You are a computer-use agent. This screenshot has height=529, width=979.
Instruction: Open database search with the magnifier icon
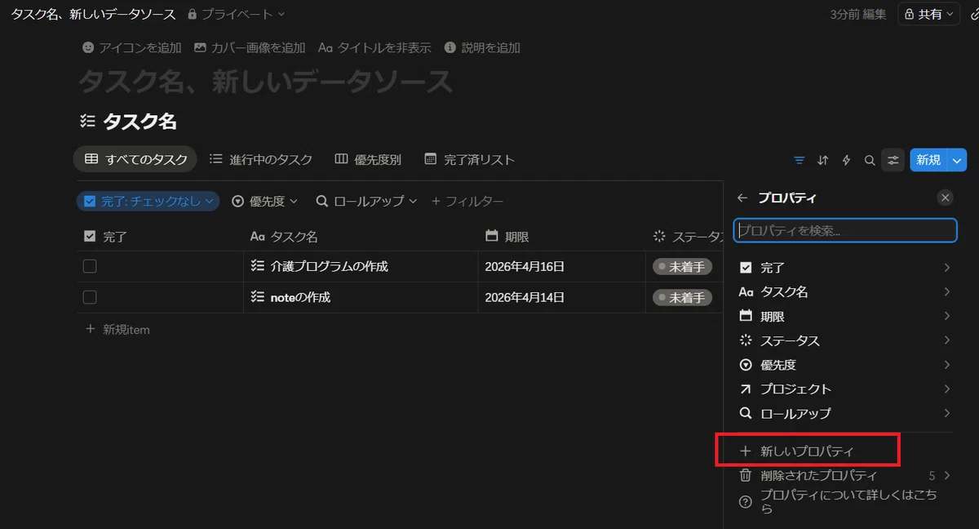coord(870,160)
